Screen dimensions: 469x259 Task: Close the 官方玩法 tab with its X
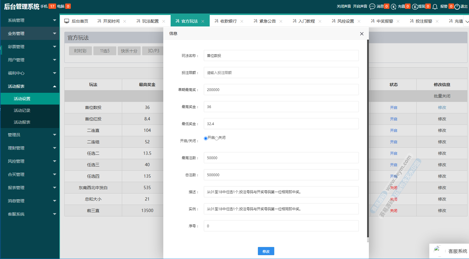click(x=203, y=21)
